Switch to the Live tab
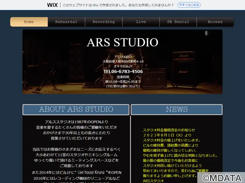245x183 pixels. click(141, 22)
